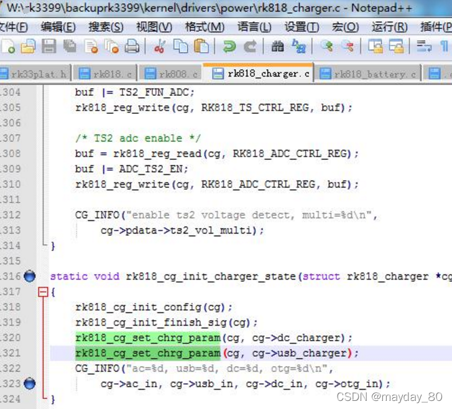Screen dimensions: 452x409
Task: Switch to the rk33plat.h tab
Action: 34,74
